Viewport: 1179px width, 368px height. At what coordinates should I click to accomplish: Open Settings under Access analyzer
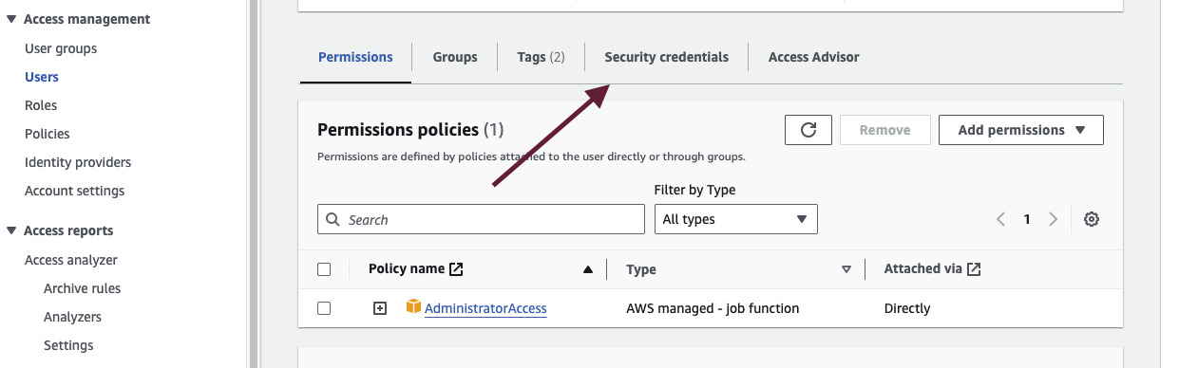[68, 345]
